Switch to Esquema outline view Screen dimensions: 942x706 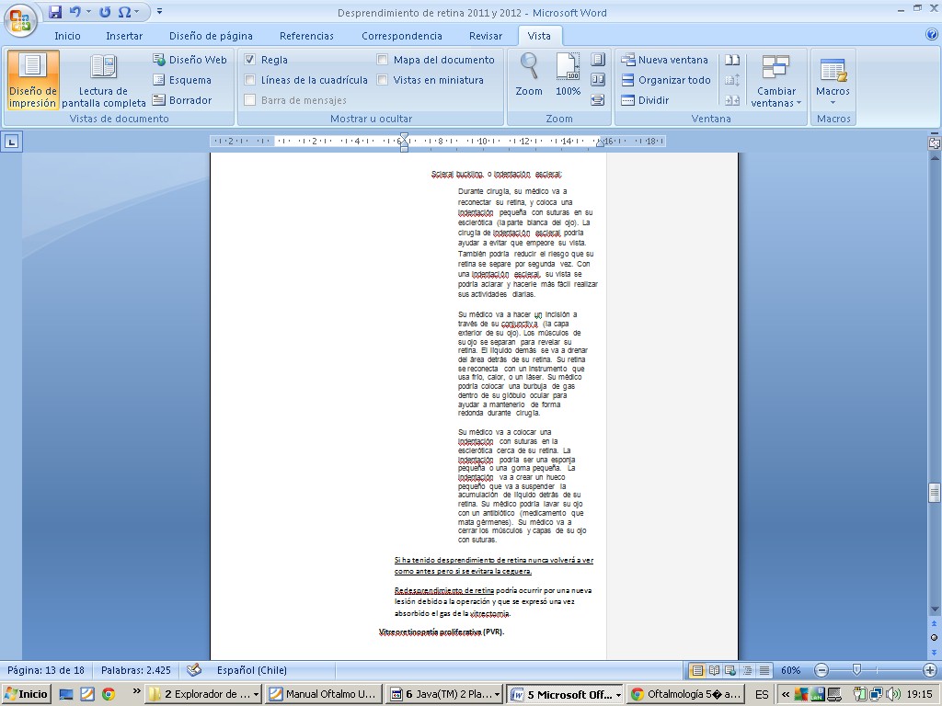click(159, 80)
